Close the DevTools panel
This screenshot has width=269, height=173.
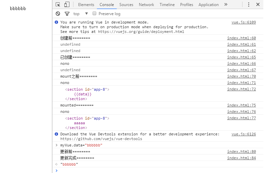(x=258, y=4)
